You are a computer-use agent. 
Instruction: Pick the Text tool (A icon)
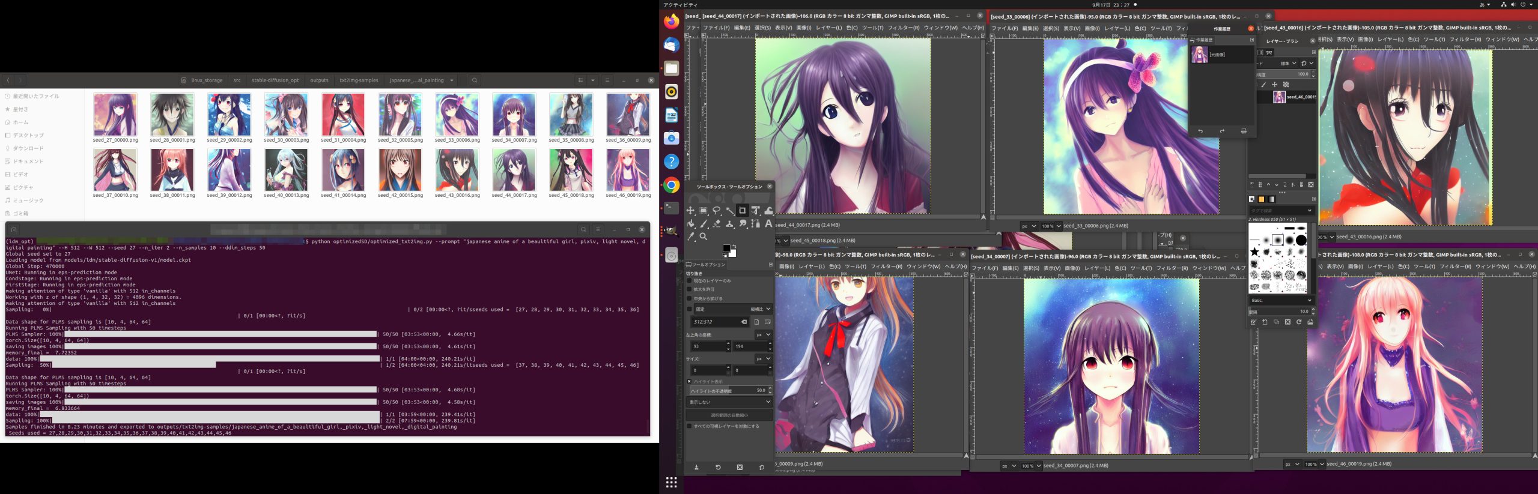(768, 224)
